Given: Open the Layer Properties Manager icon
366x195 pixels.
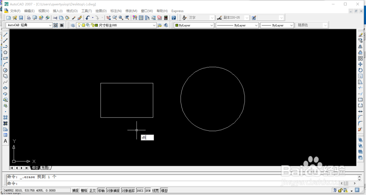Looking at the screenshot, I should (73, 25).
